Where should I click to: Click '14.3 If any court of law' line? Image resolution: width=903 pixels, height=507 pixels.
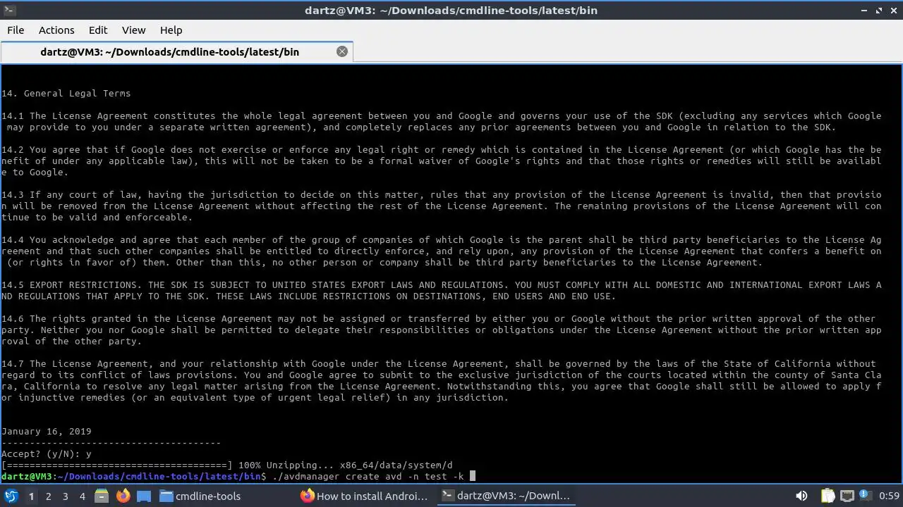coord(441,195)
